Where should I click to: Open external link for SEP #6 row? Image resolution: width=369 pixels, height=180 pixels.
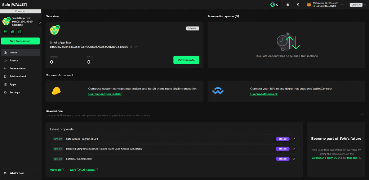[x=294, y=139]
